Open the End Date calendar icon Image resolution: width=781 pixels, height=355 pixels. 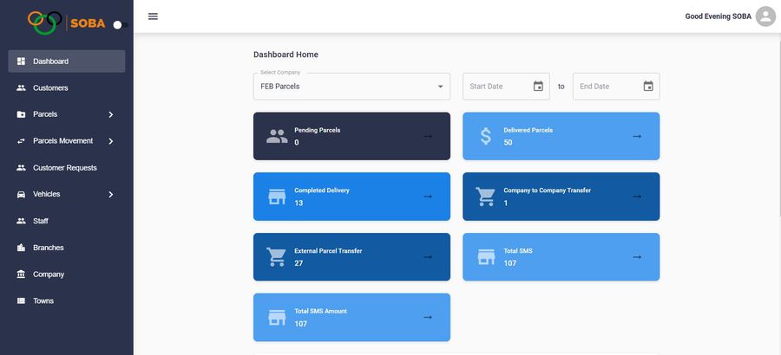[648, 86]
